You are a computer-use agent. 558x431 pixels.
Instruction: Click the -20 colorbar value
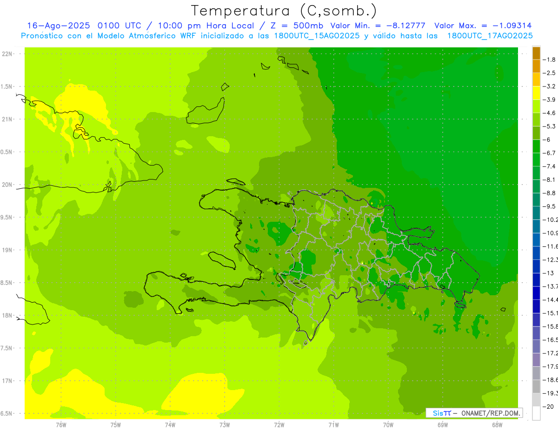pyautogui.click(x=549, y=406)
